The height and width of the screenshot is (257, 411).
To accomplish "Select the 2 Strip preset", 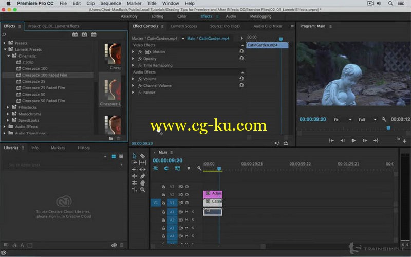I will [x=28, y=62].
